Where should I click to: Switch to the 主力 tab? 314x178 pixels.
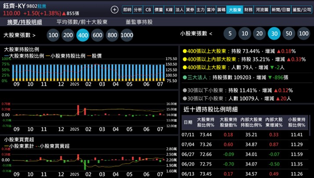click(200, 10)
